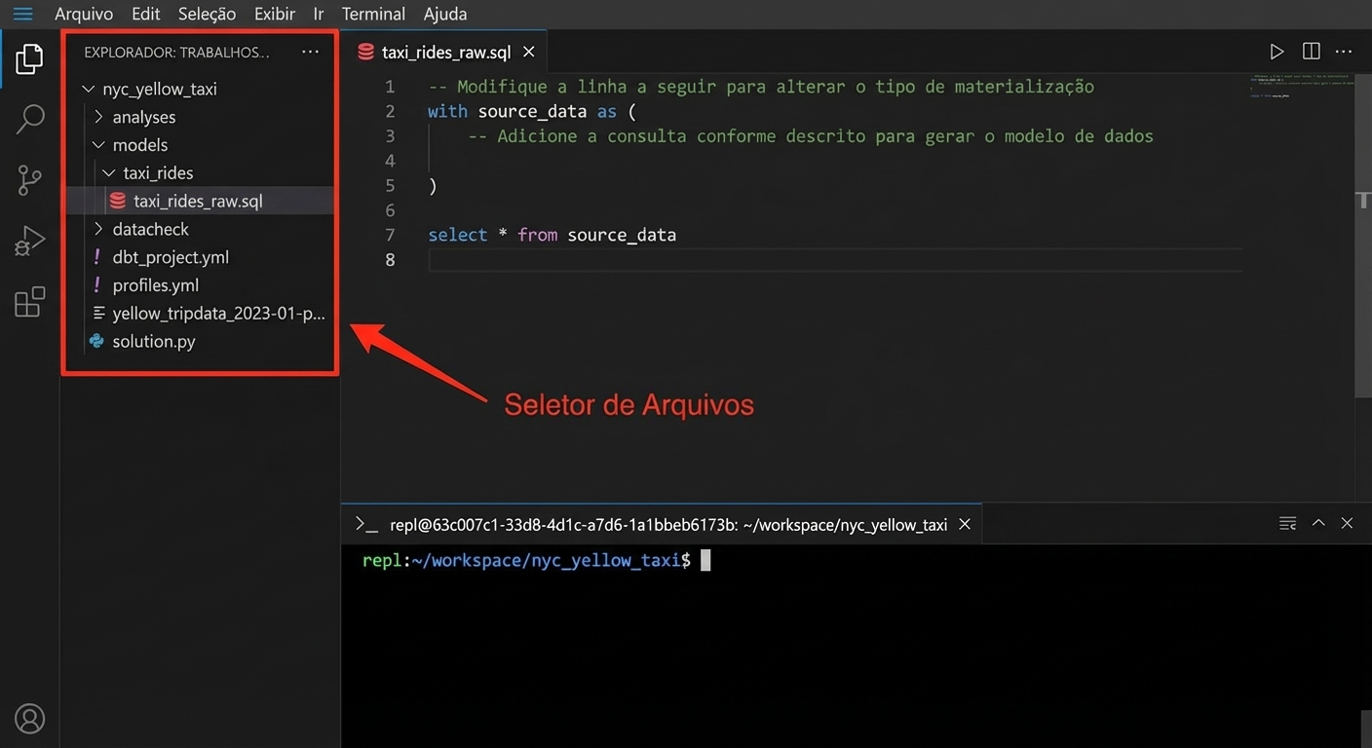Click the 'with source_data as (' line
Screen dimensions: 1372x748
tap(531, 111)
